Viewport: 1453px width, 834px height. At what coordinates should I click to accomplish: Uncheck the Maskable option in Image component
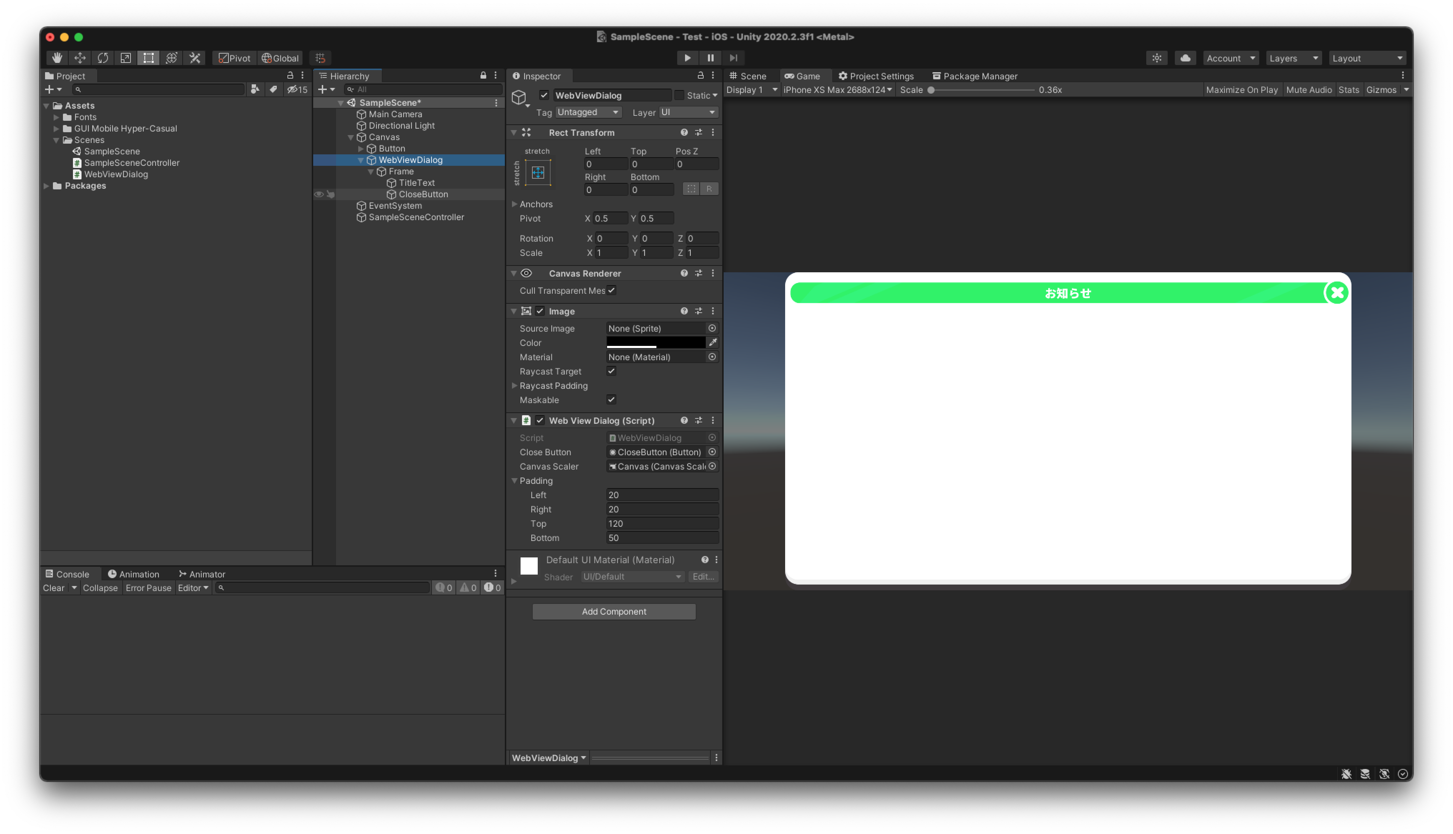coord(611,399)
